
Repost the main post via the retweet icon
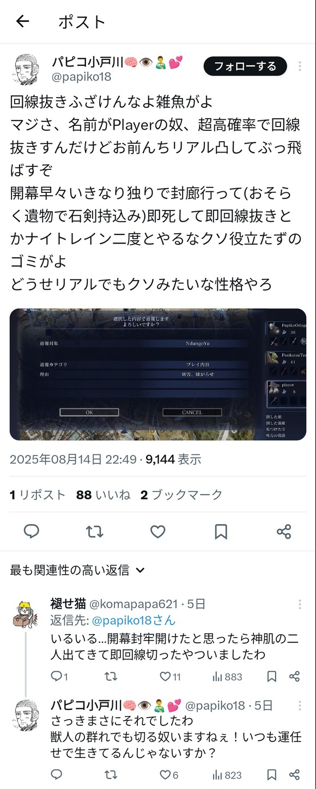point(95,531)
